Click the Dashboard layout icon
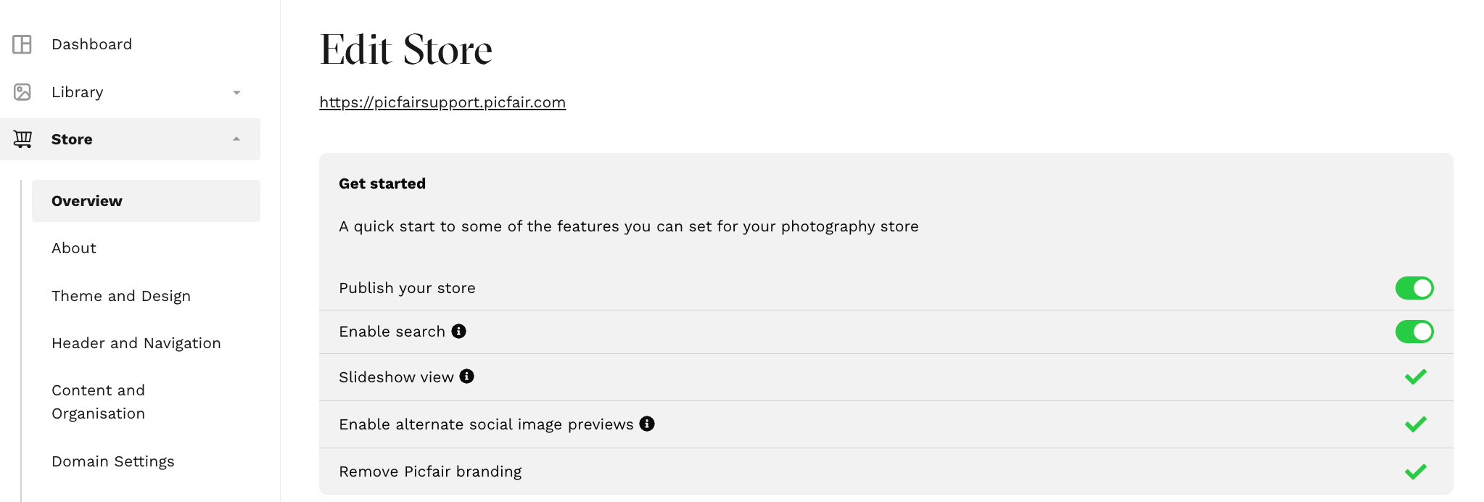1484x502 pixels. 22,44
